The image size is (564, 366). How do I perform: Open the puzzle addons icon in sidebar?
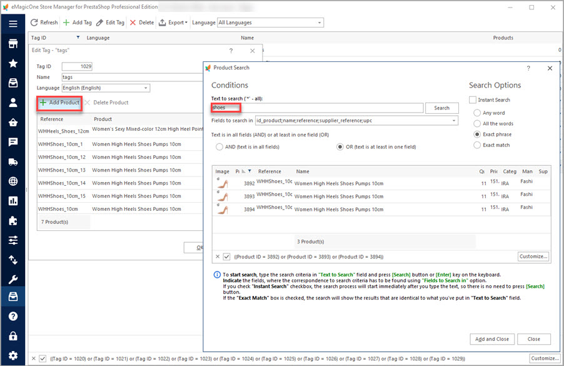tap(13, 220)
